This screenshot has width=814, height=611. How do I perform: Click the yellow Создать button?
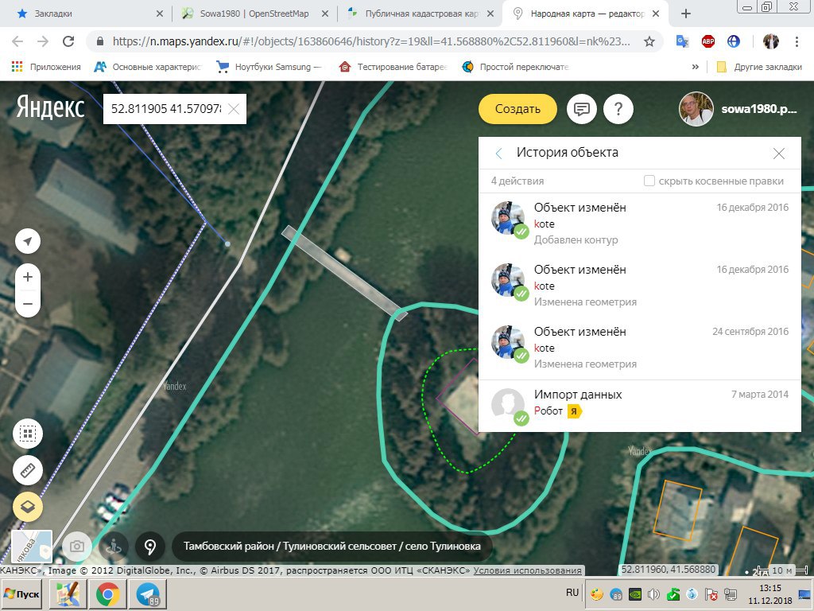tap(517, 109)
